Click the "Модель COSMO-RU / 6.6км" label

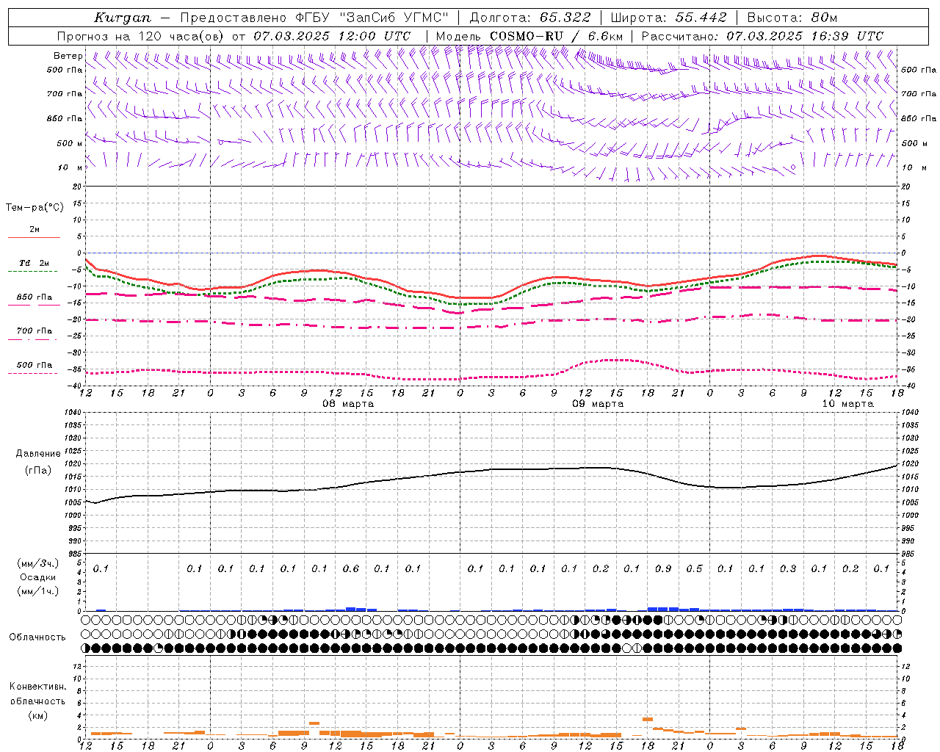[x=529, y=36]
